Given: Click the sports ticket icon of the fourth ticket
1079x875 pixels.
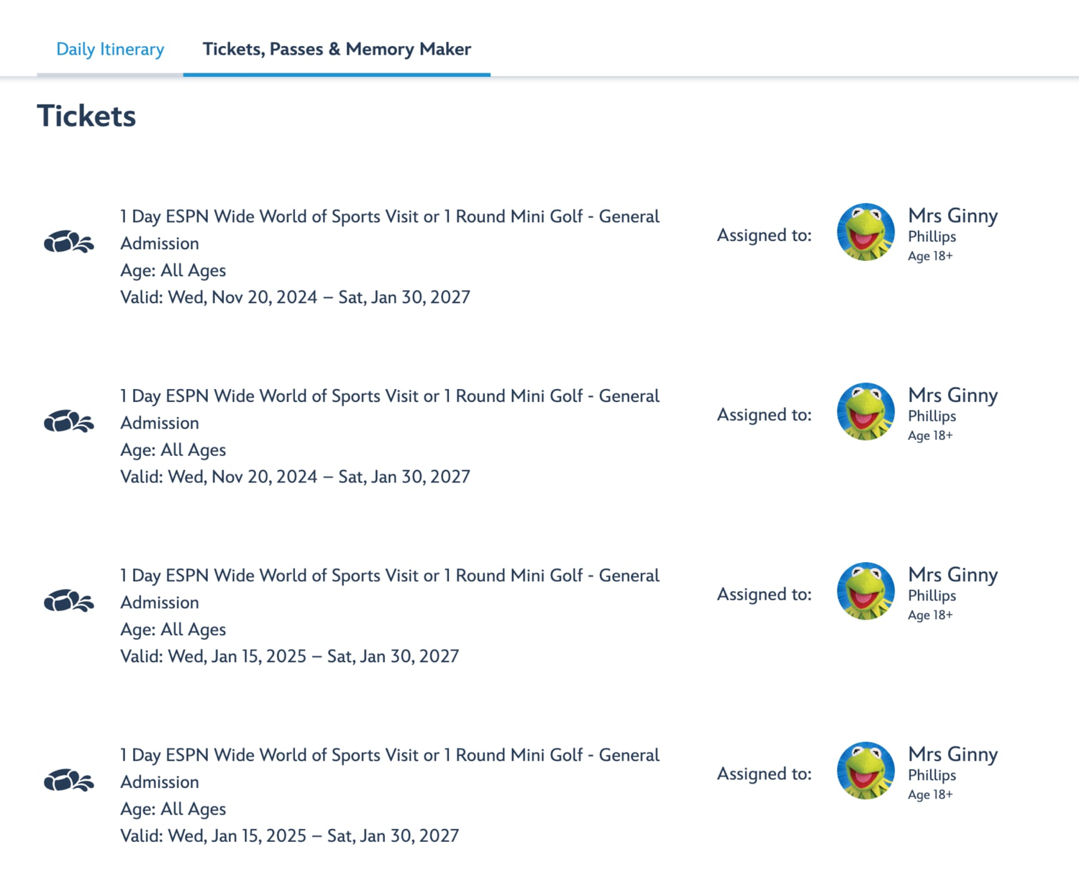Looking at the screenshot, I should (x=69, y=781).
